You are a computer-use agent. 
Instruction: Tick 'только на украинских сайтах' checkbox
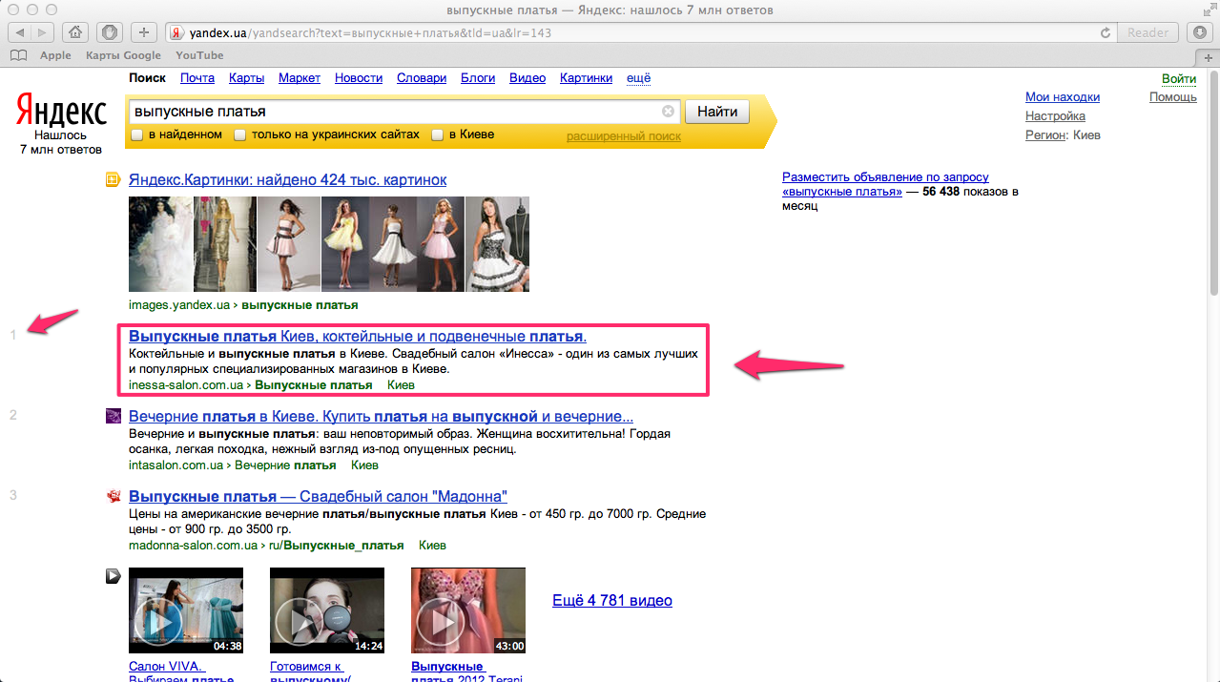tap(240, 134)
